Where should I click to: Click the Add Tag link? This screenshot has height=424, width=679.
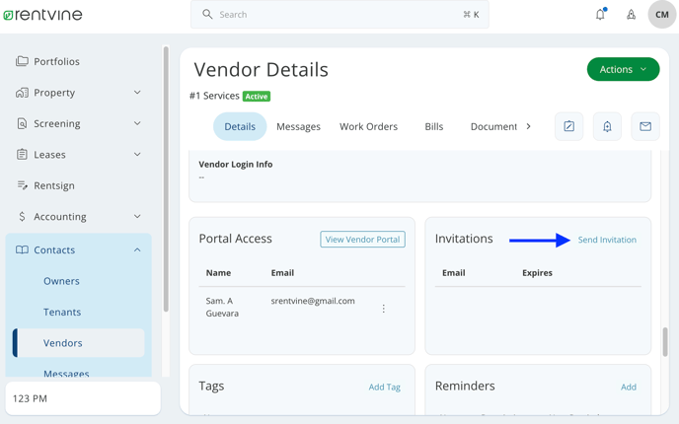point(385,388)
